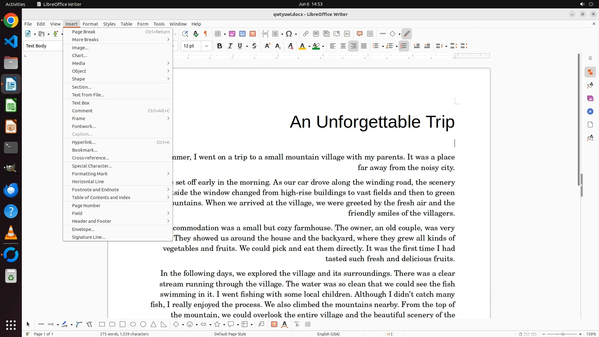
Task: Click the zoom slider in status bar
Action: click(562, 334)
